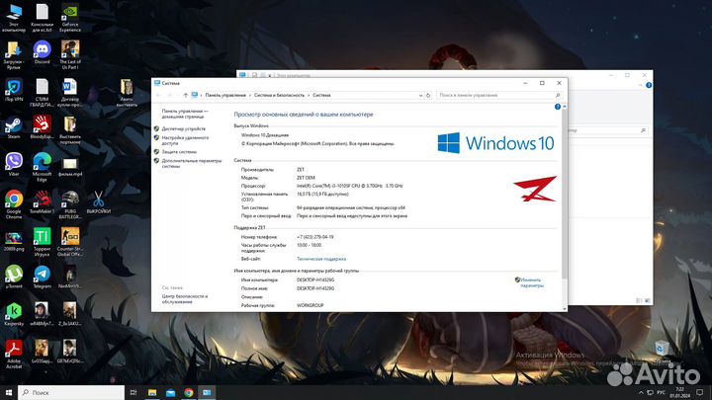Open the notification center icon in the tray
Image resolution: width=712 pixels, height=400 pixels.
[x=700, y=392]
